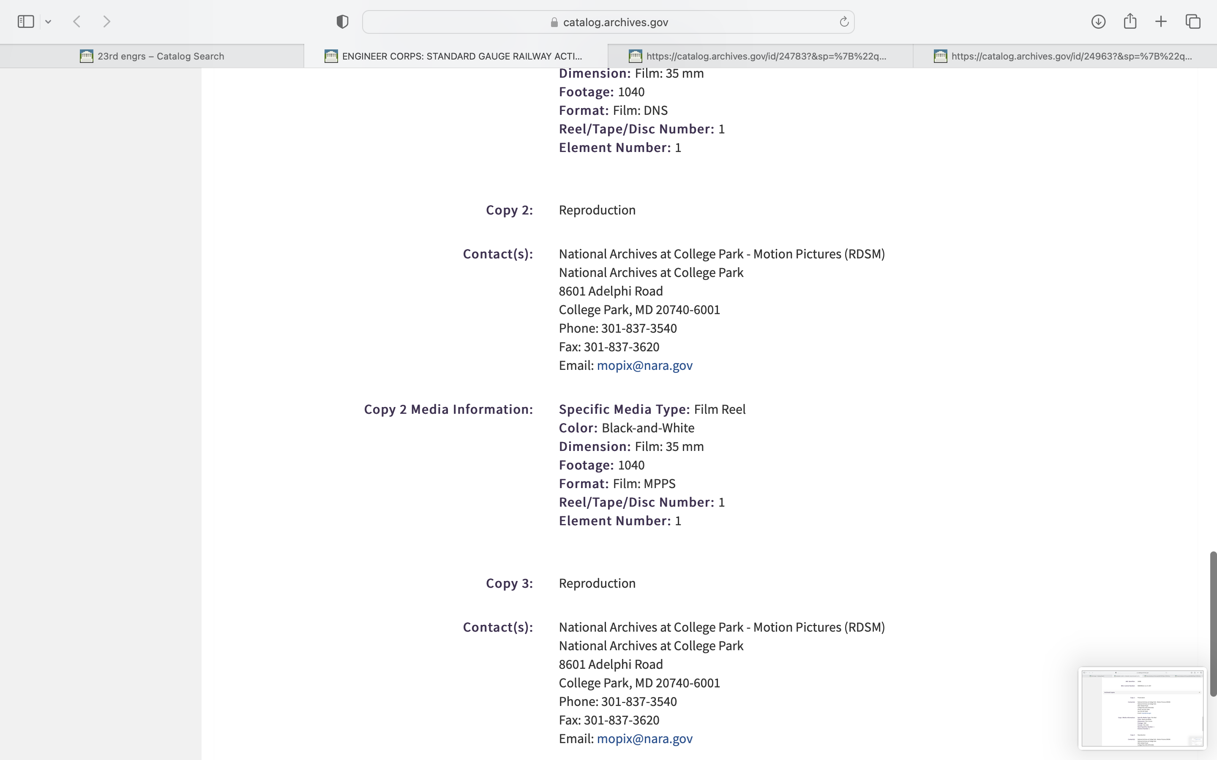Image resolution: width=1217 pixels, height=760 pixels.
Task: Open the sidebar options chevron dropdown
Action: [x=48, y=22]
